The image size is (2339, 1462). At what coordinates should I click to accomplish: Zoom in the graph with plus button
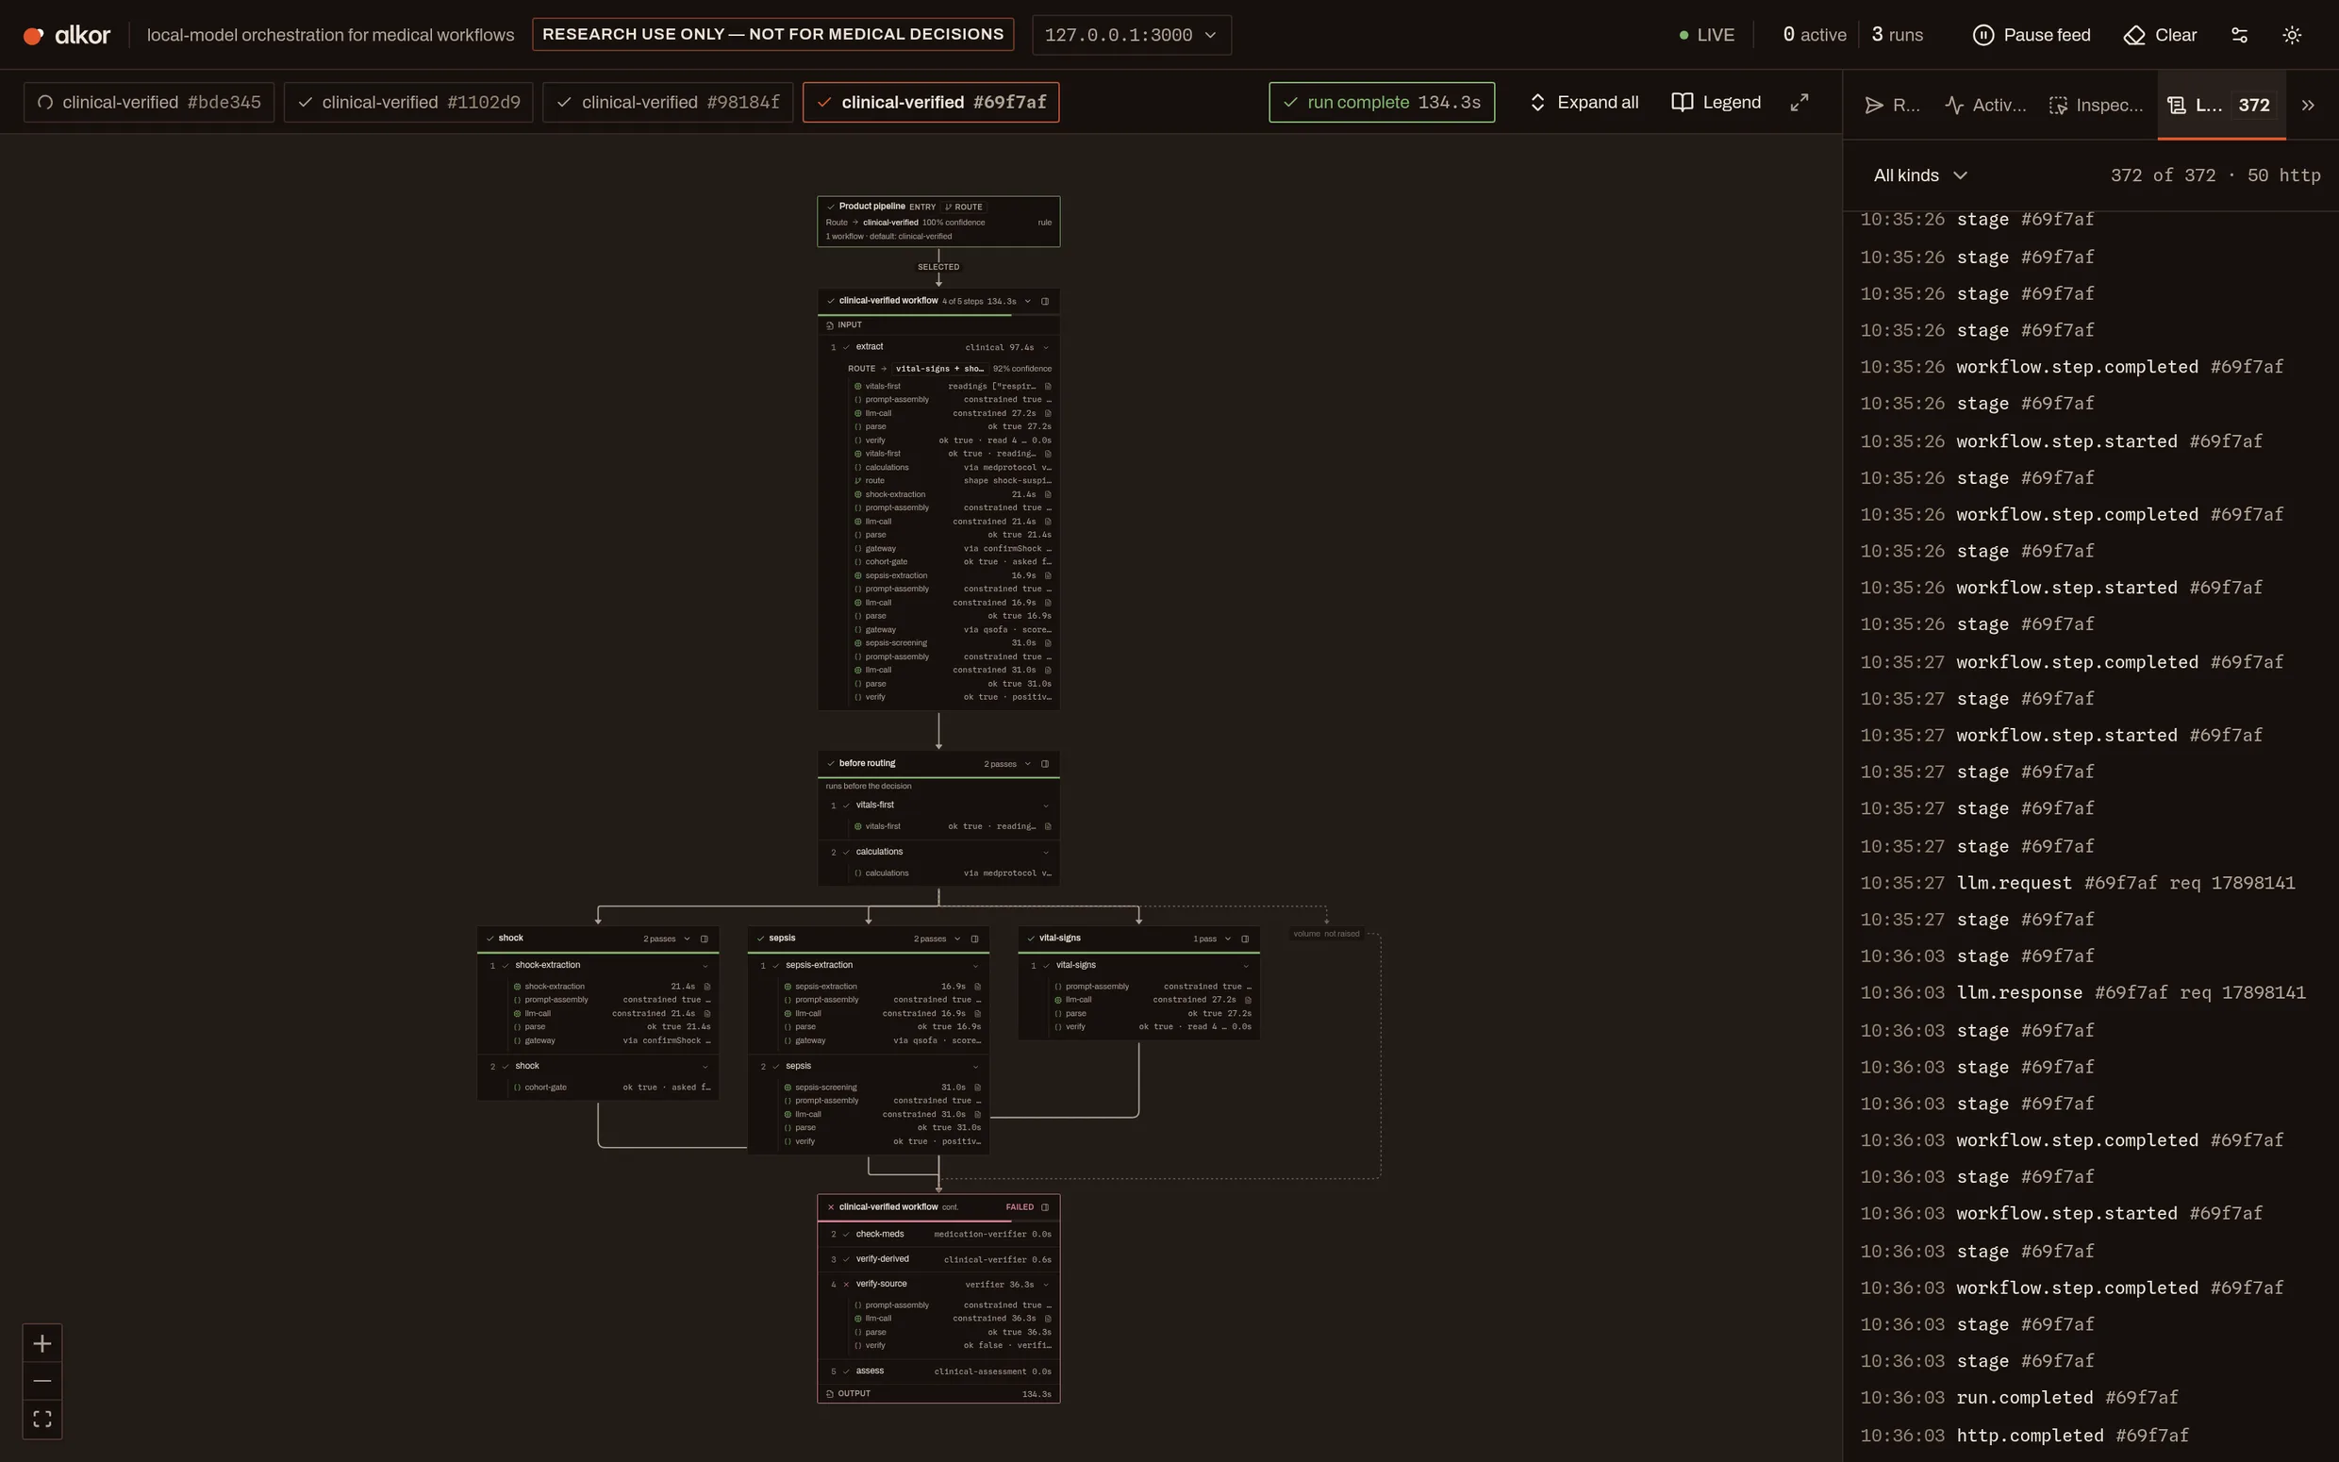(x=42, y=1343)
